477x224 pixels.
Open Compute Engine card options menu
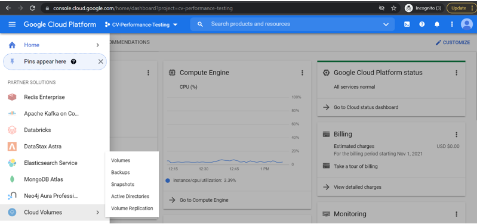pos(302,73)
